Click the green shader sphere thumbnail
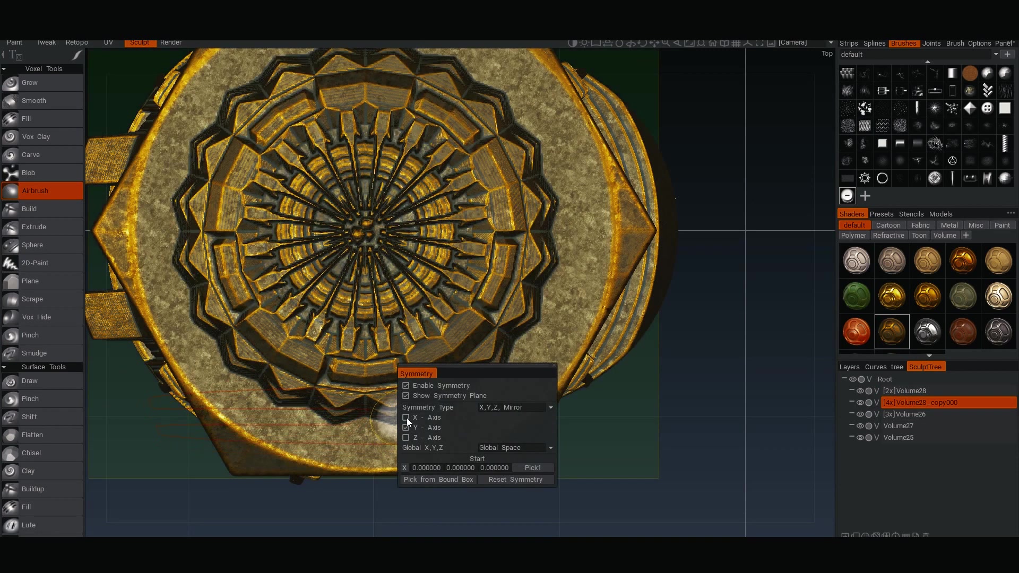 click(x=856, y=296)
